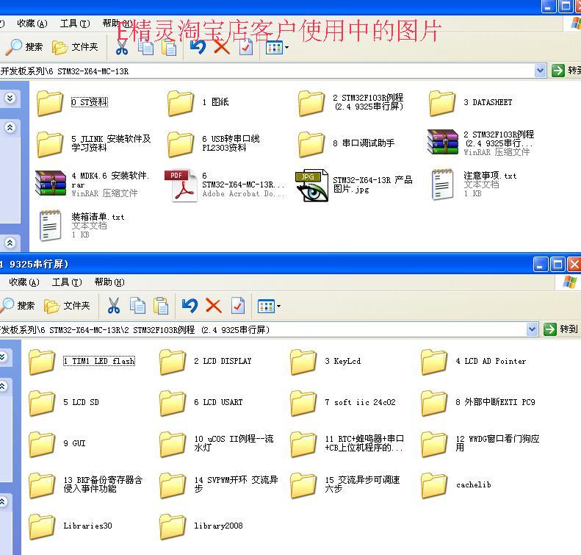Click the green 转到 Go button in lower window
The image size is (581, 555).
pyautogui.click(x=560, y=329)
